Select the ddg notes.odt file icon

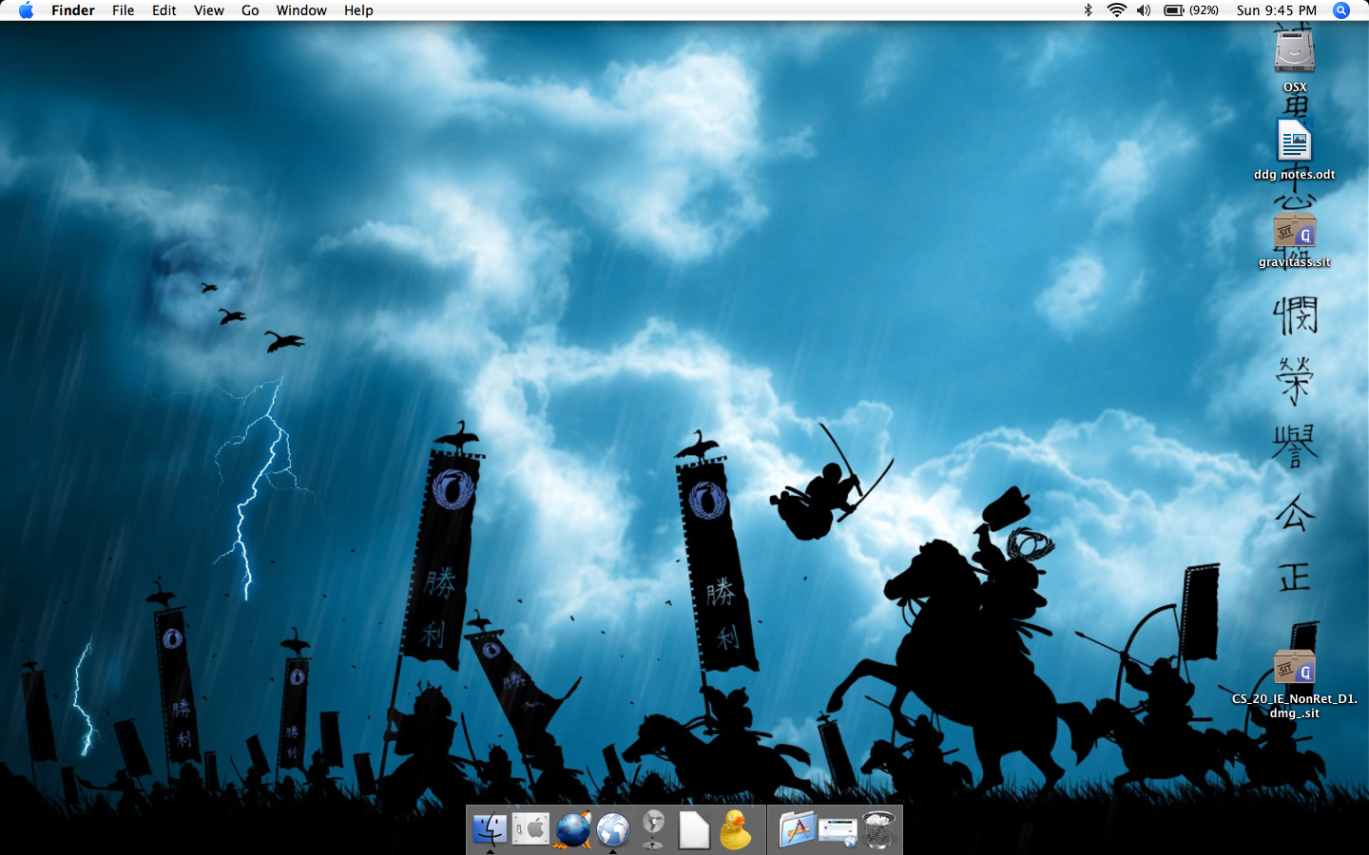click(1294, 141)
